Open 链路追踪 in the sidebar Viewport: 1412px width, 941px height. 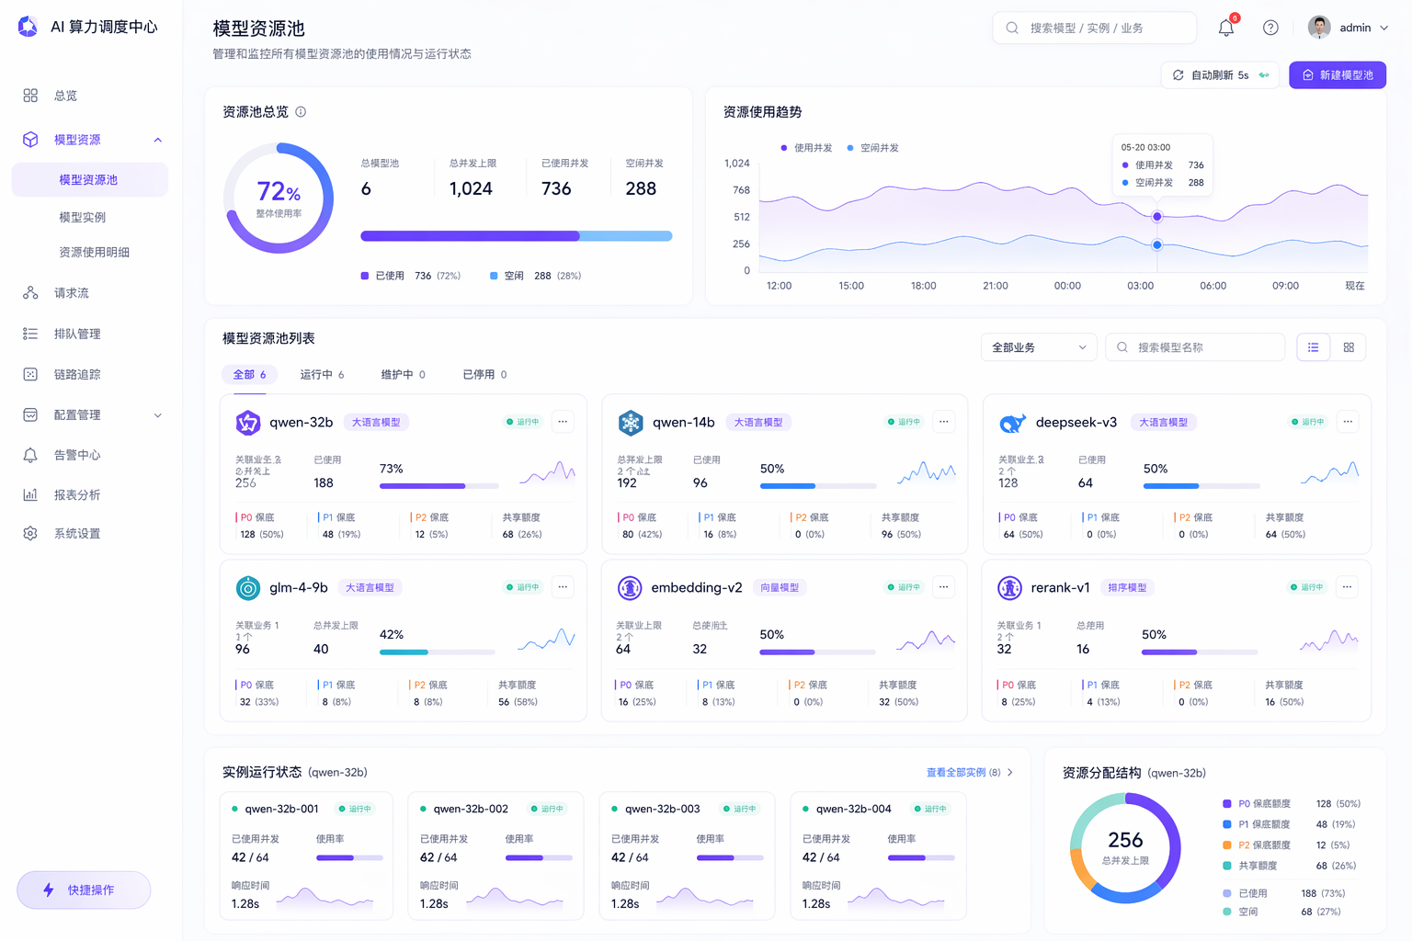tap(77, 375)
